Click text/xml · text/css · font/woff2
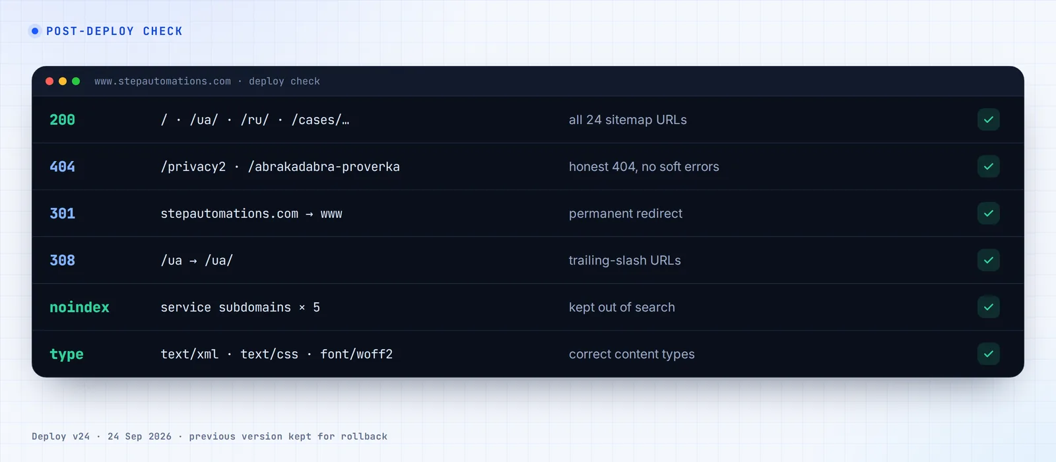The image size is (1056, 462). coord(277,354)
